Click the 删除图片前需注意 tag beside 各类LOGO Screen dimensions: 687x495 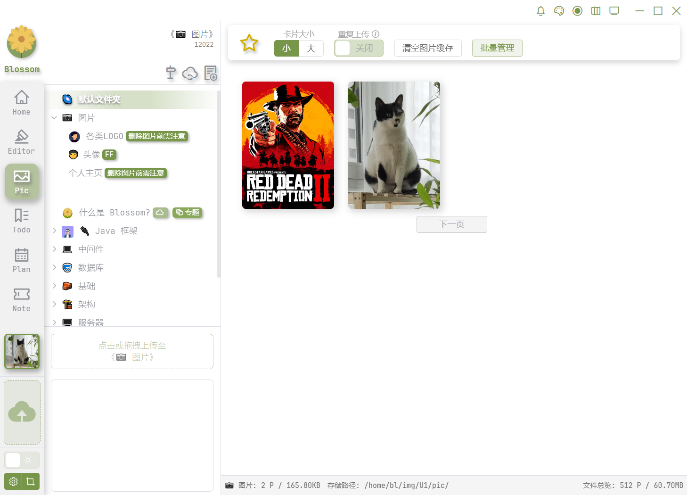[x=157, y=136]
